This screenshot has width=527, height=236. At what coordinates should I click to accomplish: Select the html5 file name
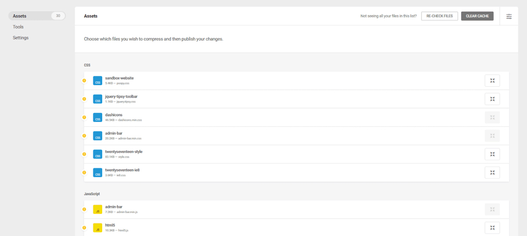click(110, 225)
